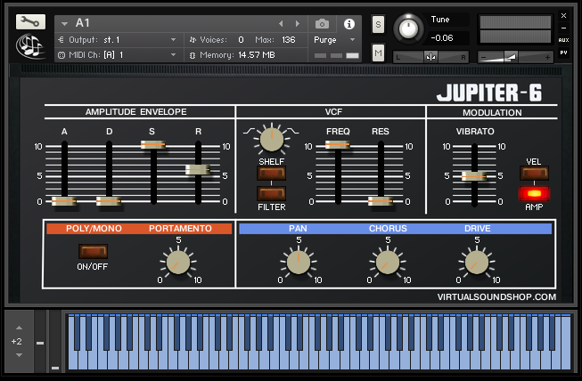Enable the FILTER switch in VCF

[x=271, y=193]
